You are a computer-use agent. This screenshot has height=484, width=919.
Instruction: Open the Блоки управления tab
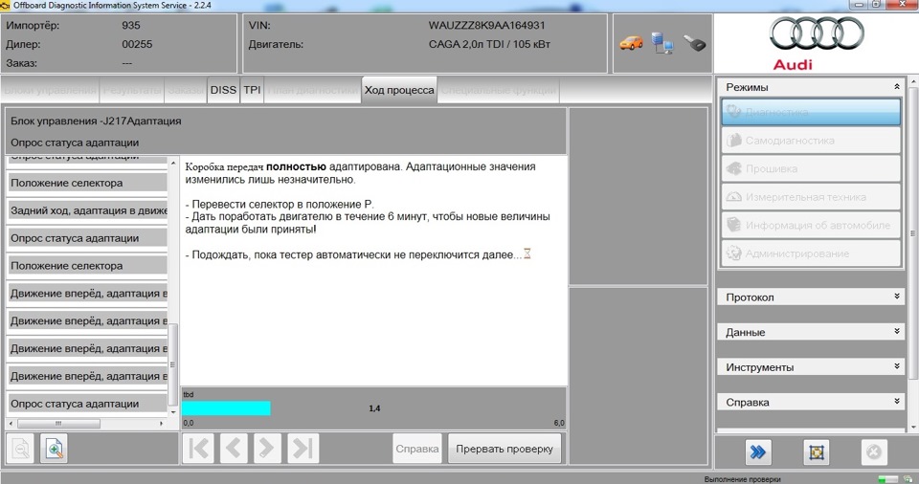[x=50, y=90]
